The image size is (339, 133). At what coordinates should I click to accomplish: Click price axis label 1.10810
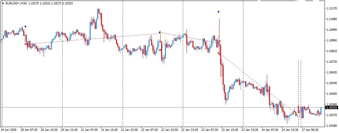coord(332,51)
